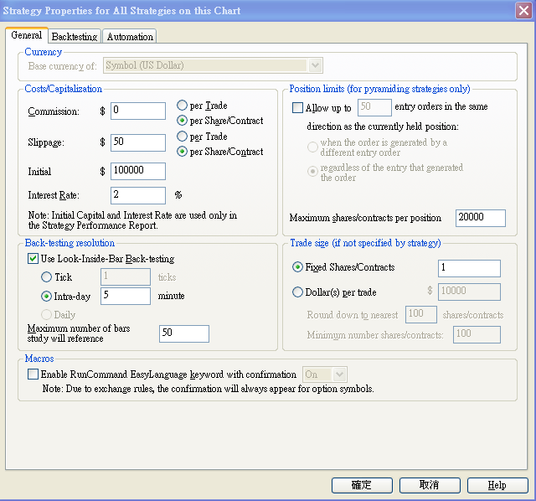This screenshot has height=501, width=536.
Task: Click the entry orders count field
Action: coord(374,107)
